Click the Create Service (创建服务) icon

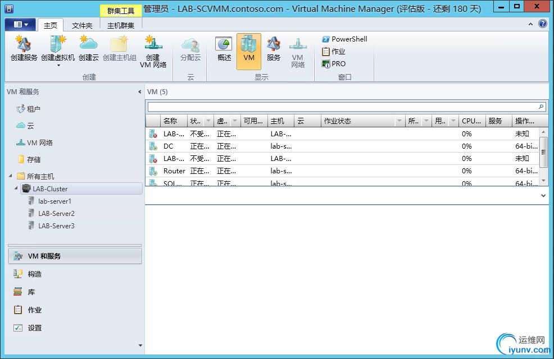(24, 48)
